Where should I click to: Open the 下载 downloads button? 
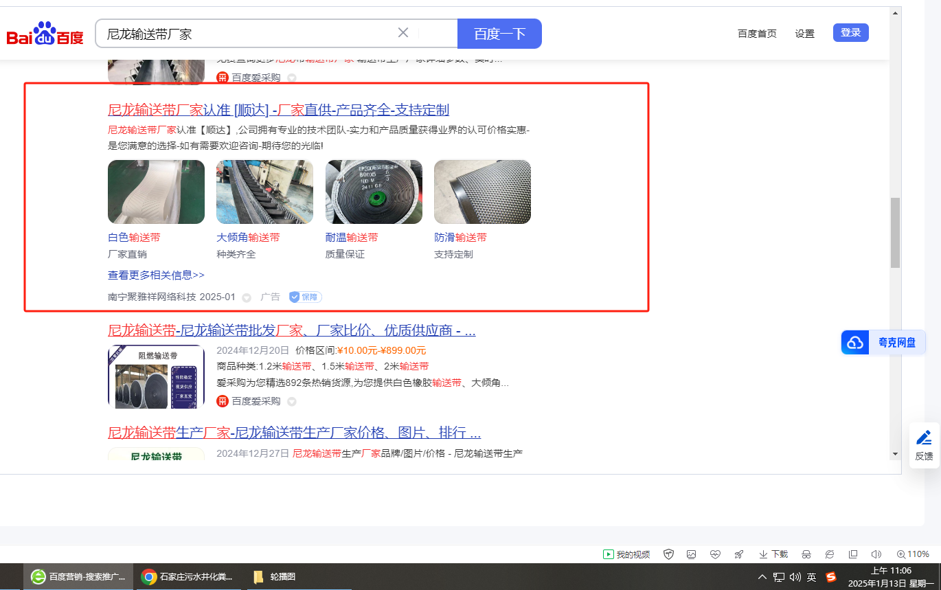(x=773, y=554)
